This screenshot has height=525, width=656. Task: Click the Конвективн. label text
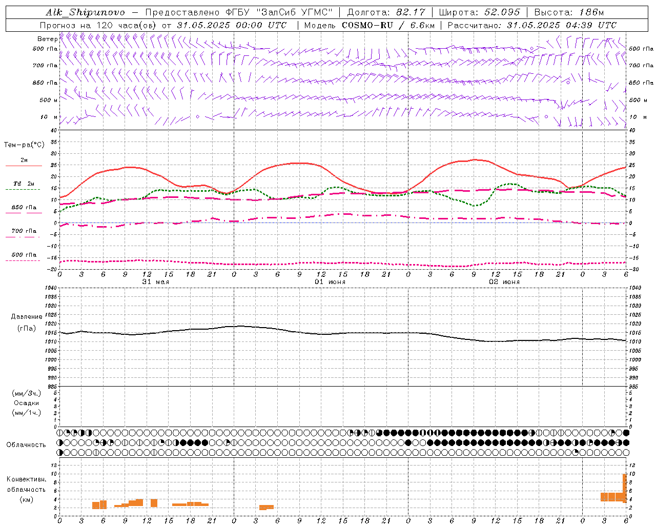pos(27,479)
